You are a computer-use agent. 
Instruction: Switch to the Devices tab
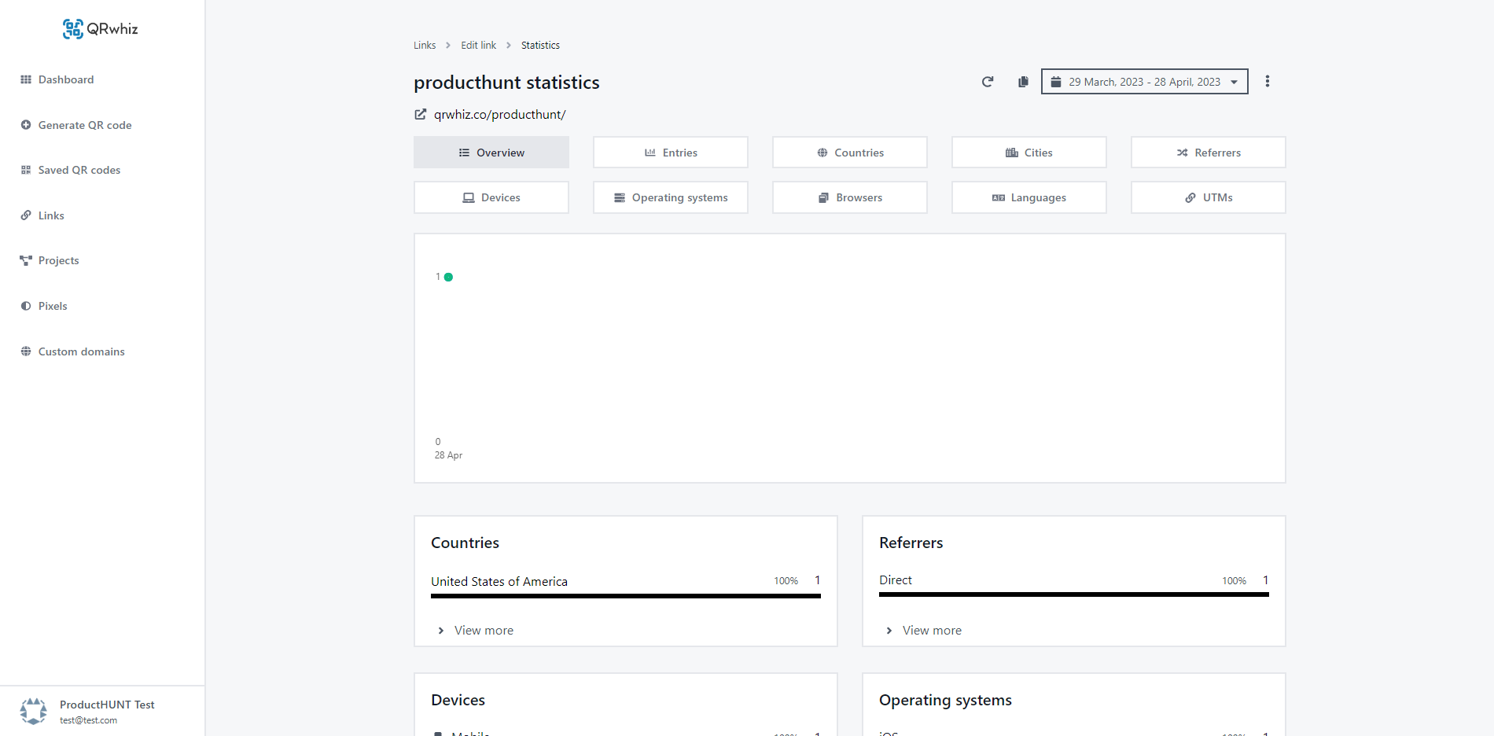(491, 197)
